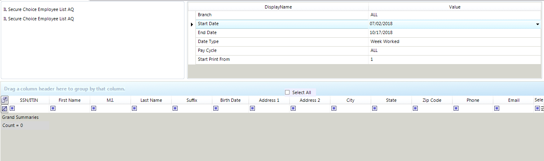Sort by the Birth Date column header
The height and width of the screenshot is (161, 544).
[230, 100]
